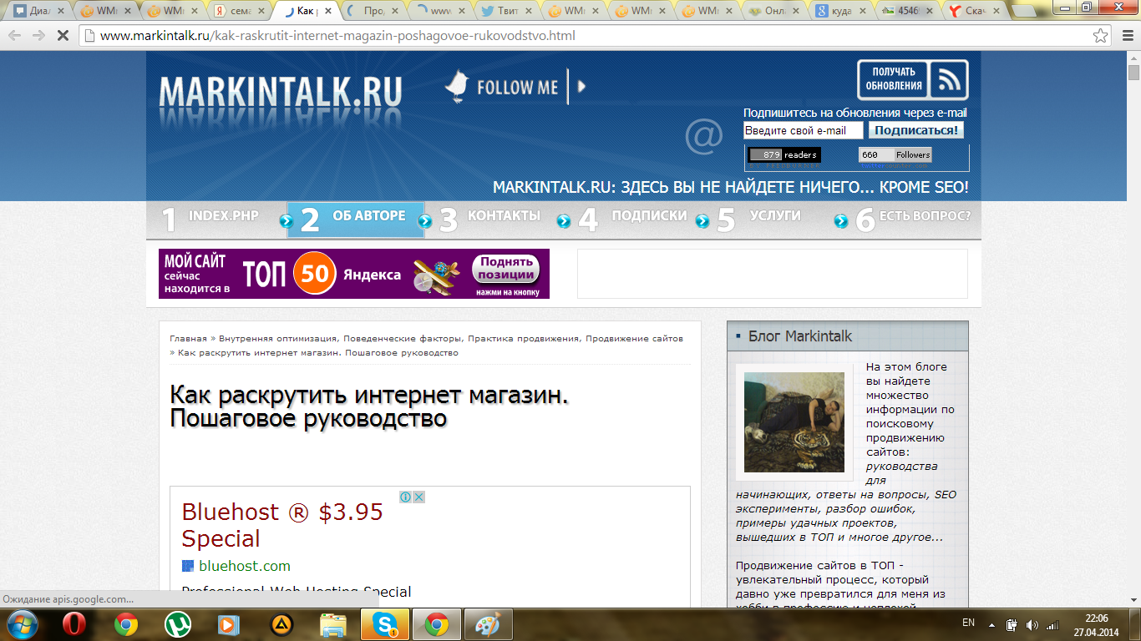Switch to the 'Онл' tab

[x=773, y=11]
